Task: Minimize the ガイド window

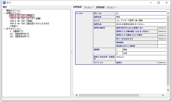Action: tap(151, 2)
